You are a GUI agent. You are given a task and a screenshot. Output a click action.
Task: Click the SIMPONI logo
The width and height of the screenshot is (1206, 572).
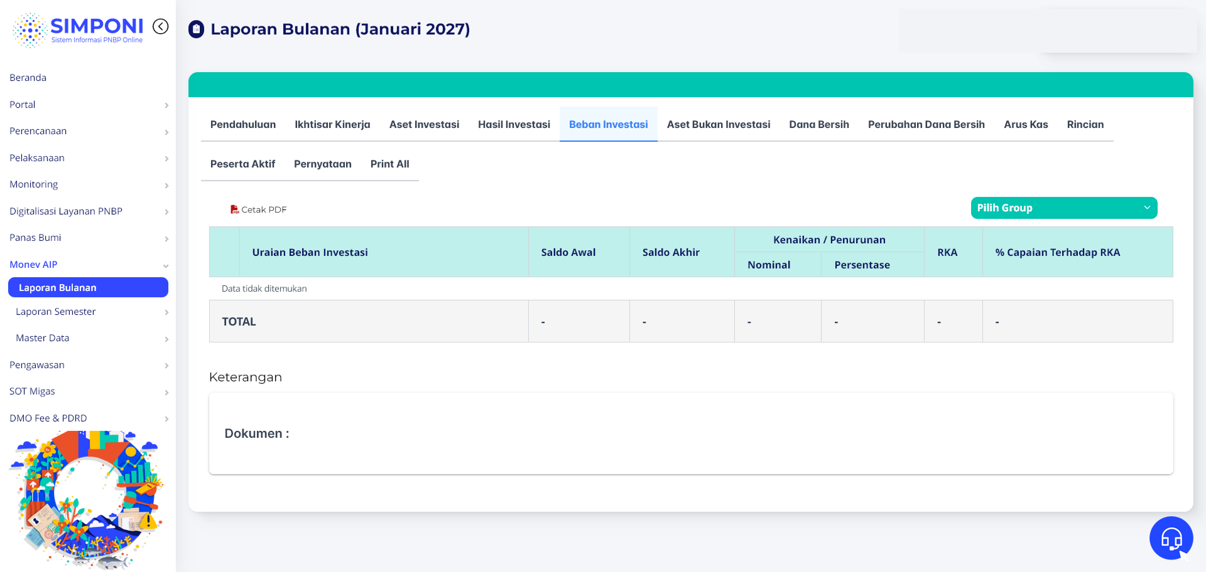(x=78, y=30)
